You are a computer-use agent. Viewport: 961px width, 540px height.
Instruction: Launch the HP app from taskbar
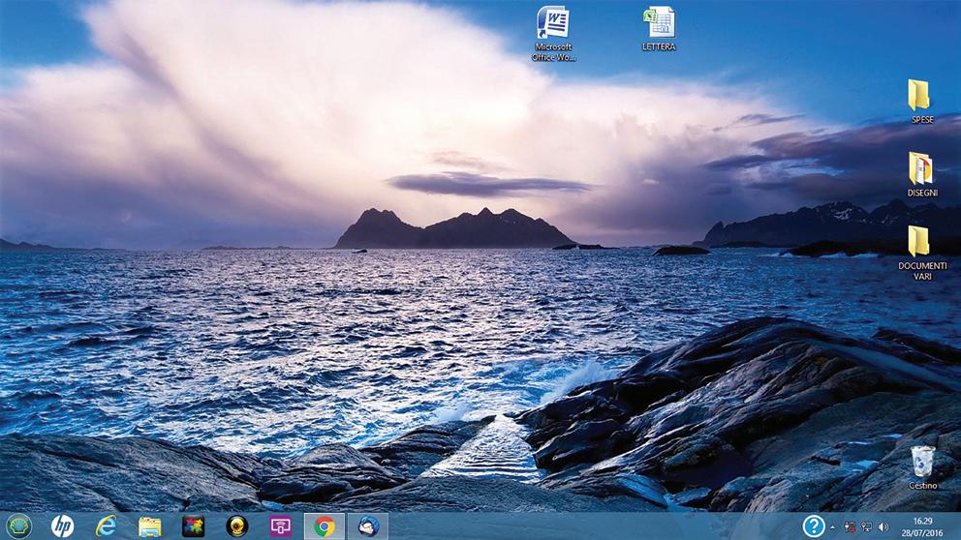(62, 525)
